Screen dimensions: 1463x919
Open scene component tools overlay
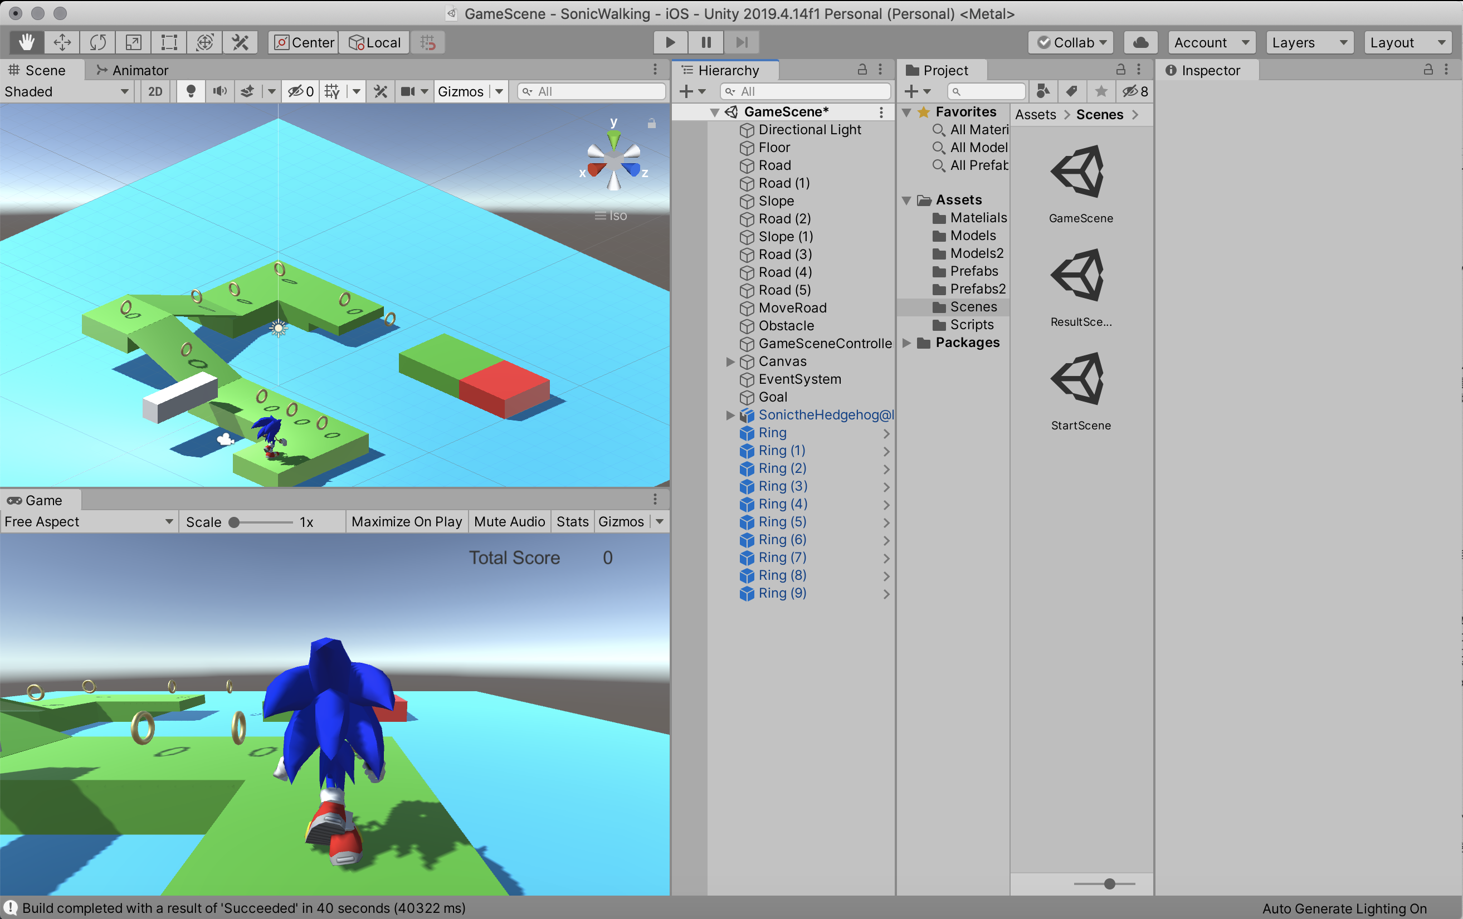pos(381,92)
